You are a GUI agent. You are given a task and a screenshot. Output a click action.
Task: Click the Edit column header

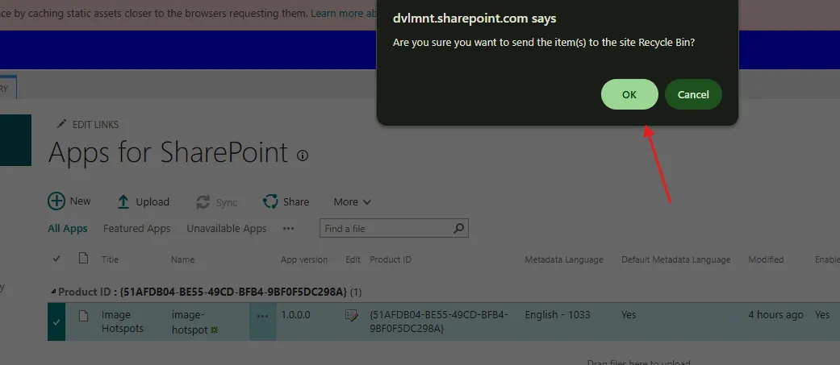[353, 259]
